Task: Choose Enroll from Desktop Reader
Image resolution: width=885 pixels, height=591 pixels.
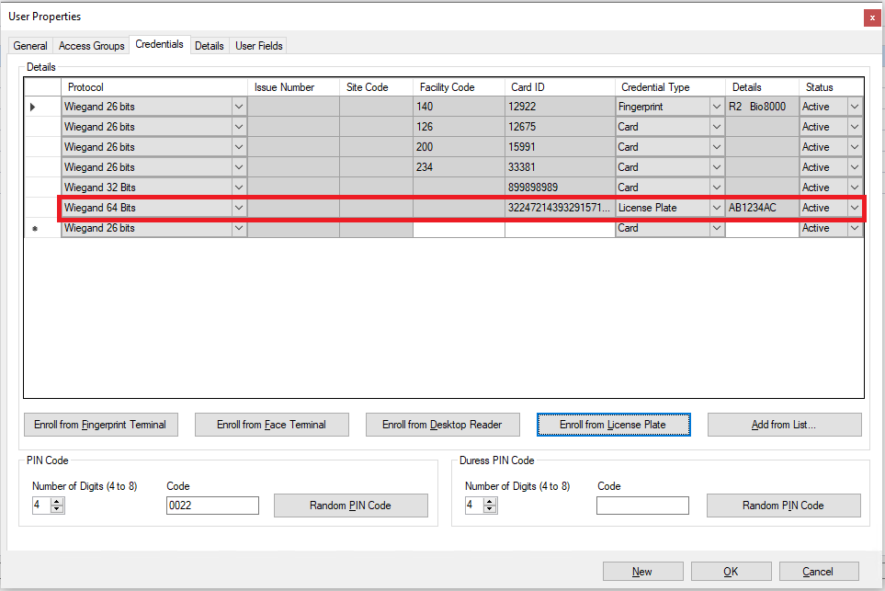Action: (x=443, y=425)
